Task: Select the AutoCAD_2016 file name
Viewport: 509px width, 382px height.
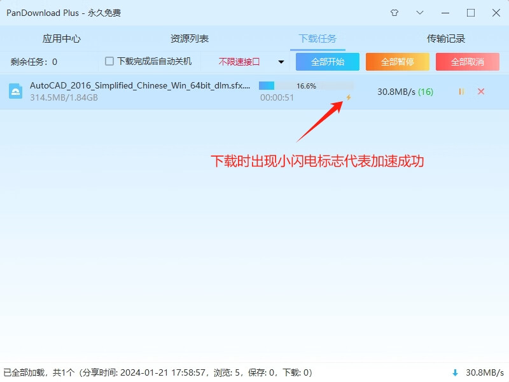Action: (x=140, y=85)
